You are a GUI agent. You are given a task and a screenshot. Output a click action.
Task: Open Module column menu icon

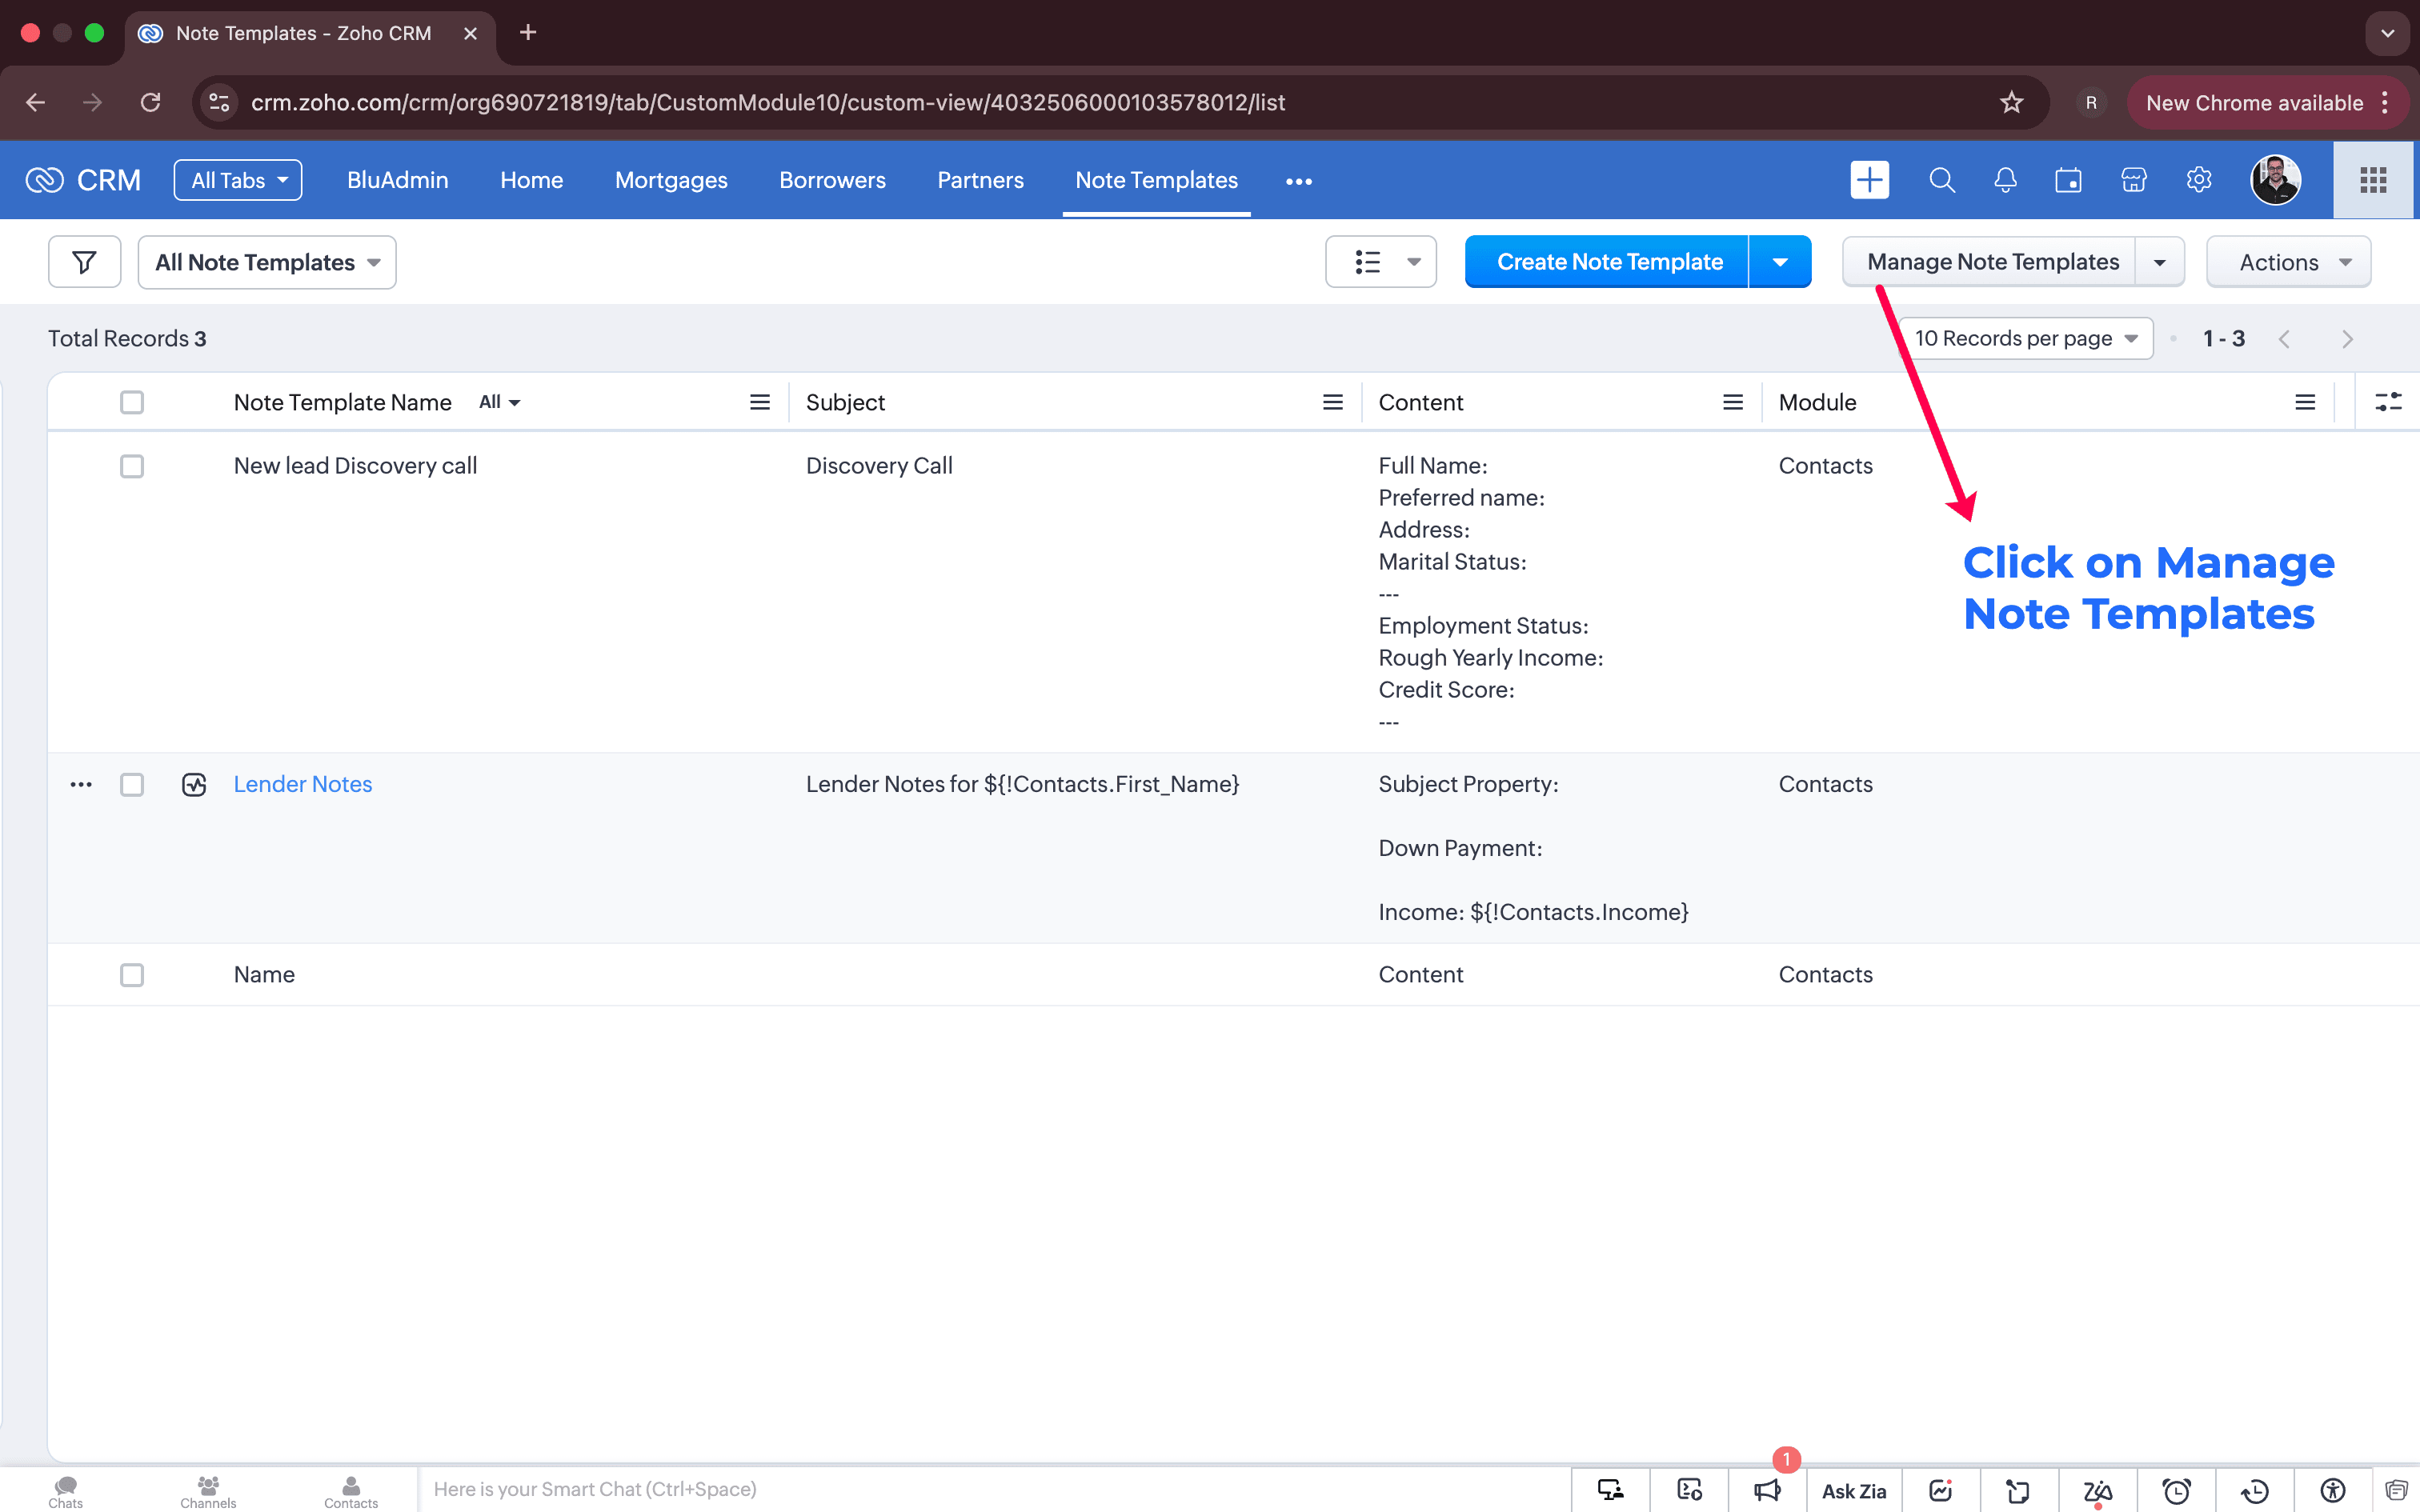click(x=2305, y=402)
